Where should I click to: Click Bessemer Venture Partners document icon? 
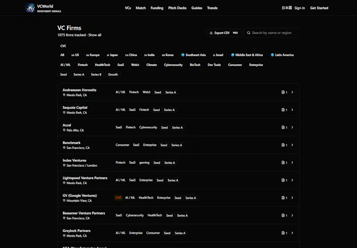pyautogui.click(x=283, y=215)
